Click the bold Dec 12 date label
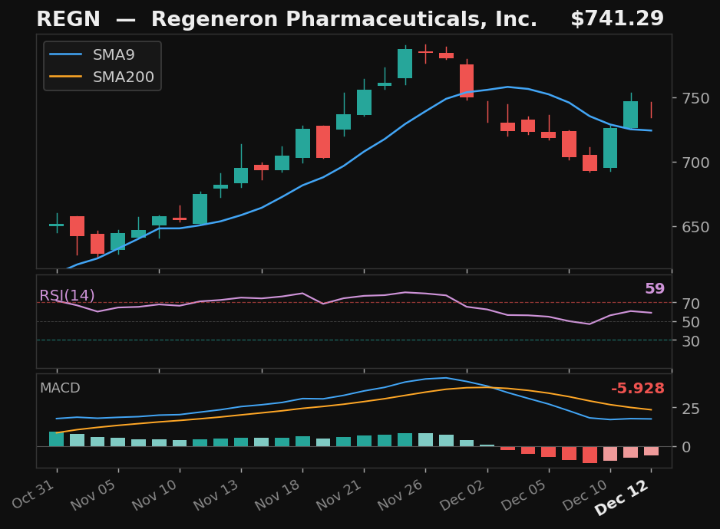 point(622,498)
